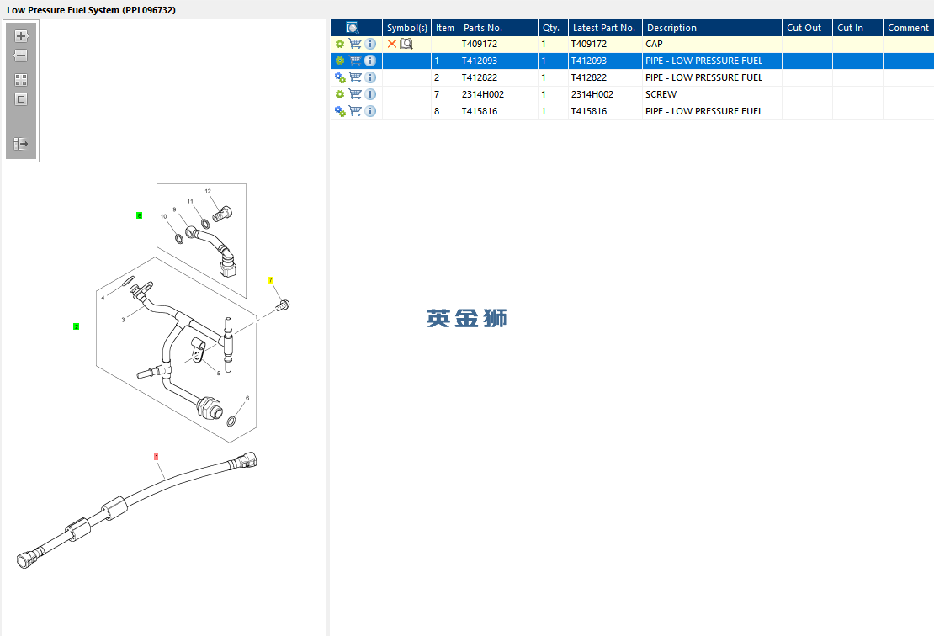The width and height of the screenshot is (934, 636).
Task: Click the Comment column header
Action: click(909, 28)
